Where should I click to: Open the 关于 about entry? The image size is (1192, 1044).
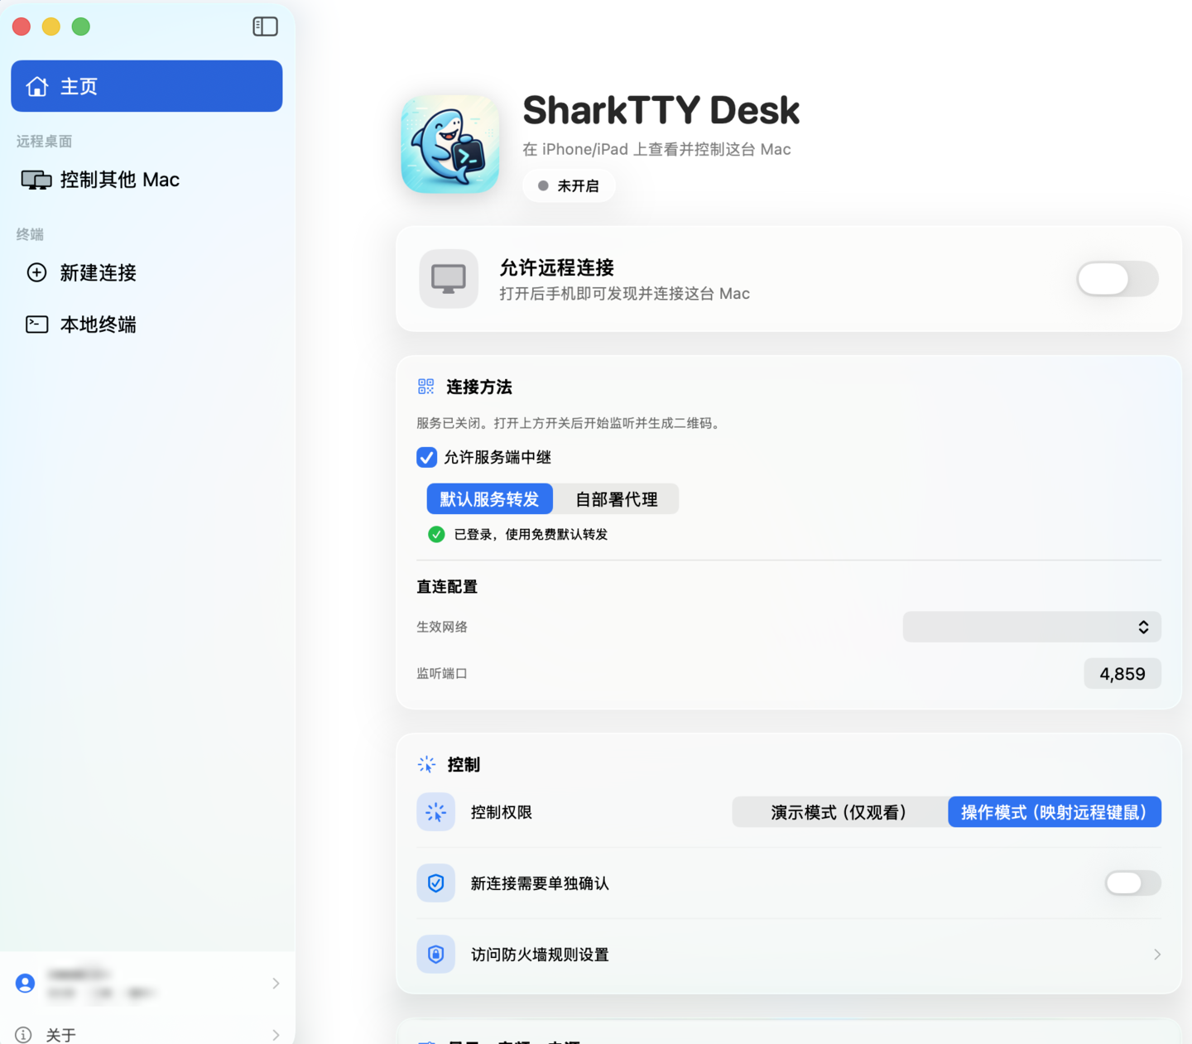147,1034
